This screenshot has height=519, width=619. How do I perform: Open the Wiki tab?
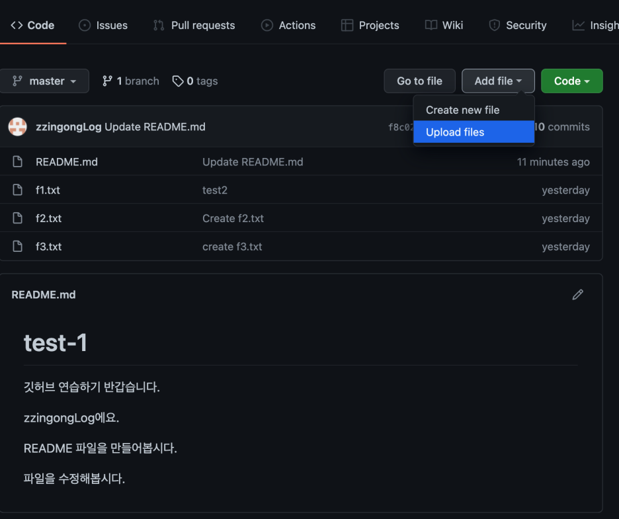tap(444, 25)
